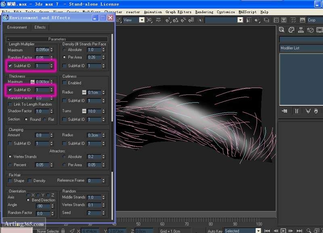323x233 pixels.
Task: Toggle the Spinner Snap icon
Action: pos(191,20)
